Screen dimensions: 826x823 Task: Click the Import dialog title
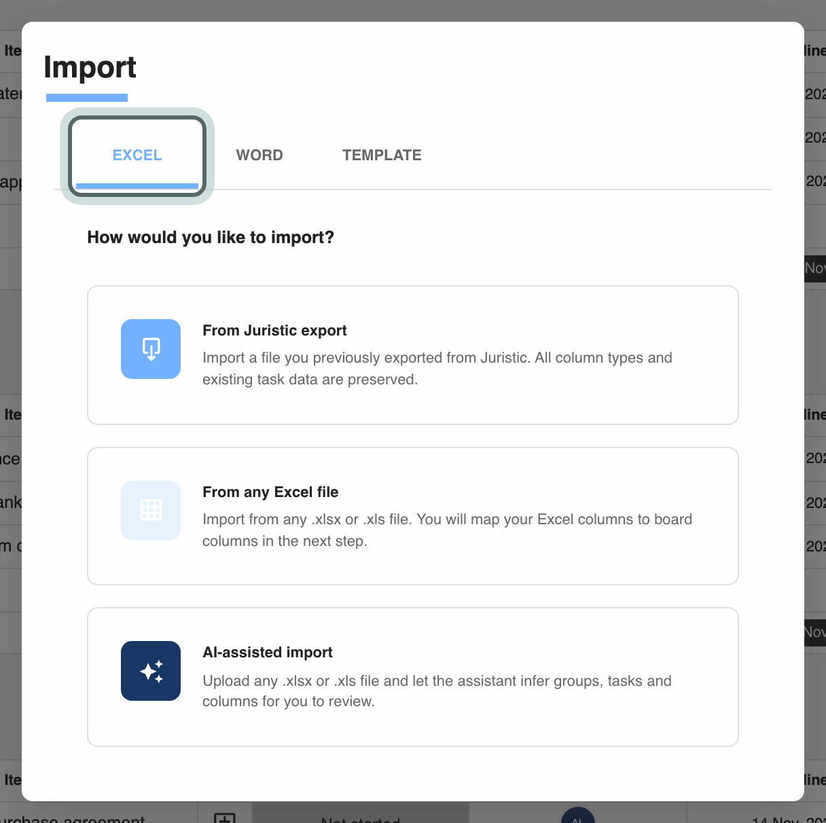coord(90,67)
